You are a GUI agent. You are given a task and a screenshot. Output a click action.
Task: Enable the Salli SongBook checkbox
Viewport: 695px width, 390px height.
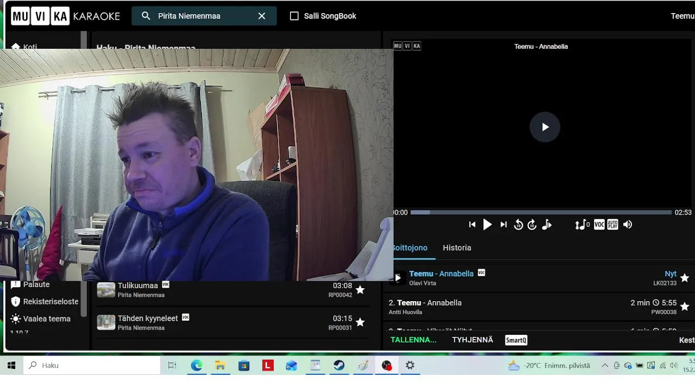click(x=294, y=16)
